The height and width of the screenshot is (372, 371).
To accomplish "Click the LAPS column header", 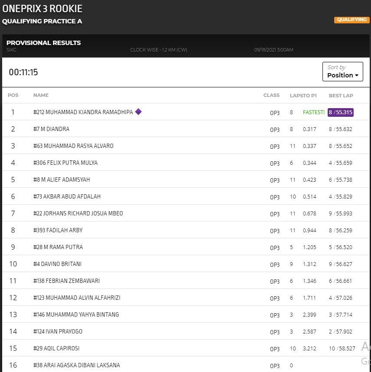I will [x=295, y=95].
